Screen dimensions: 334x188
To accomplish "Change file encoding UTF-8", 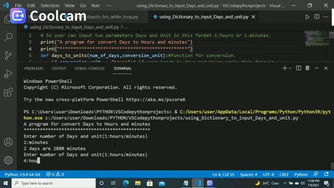I will pos(268,174).
